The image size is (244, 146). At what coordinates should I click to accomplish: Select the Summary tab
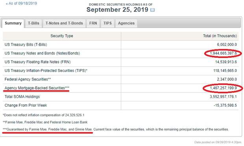[13, 23]
